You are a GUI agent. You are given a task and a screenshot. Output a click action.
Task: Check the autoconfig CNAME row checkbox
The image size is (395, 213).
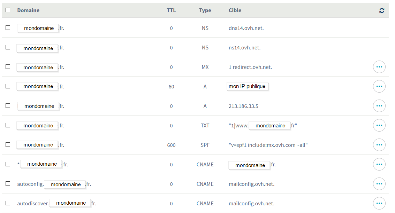[8, 183]
